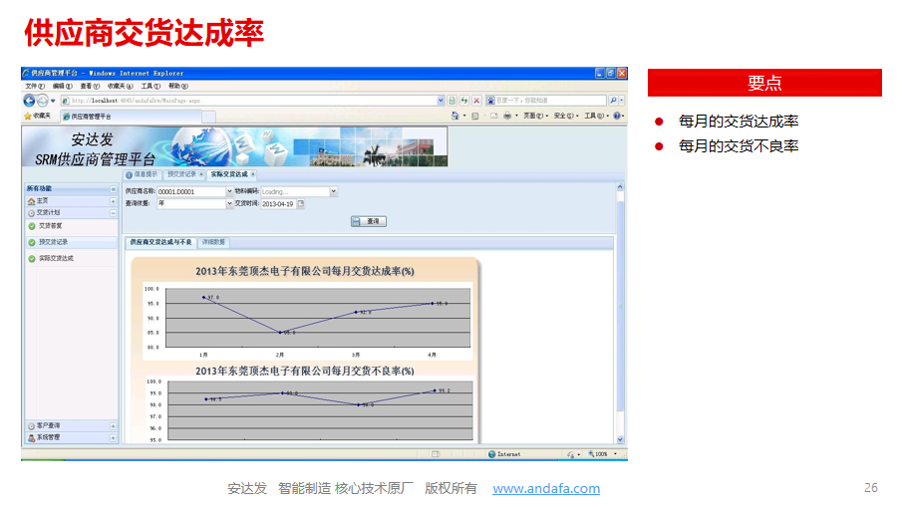Open the search provider dropdown arrow
The height and width of the screenshot is (507, 904).
[x=622, y=101]
